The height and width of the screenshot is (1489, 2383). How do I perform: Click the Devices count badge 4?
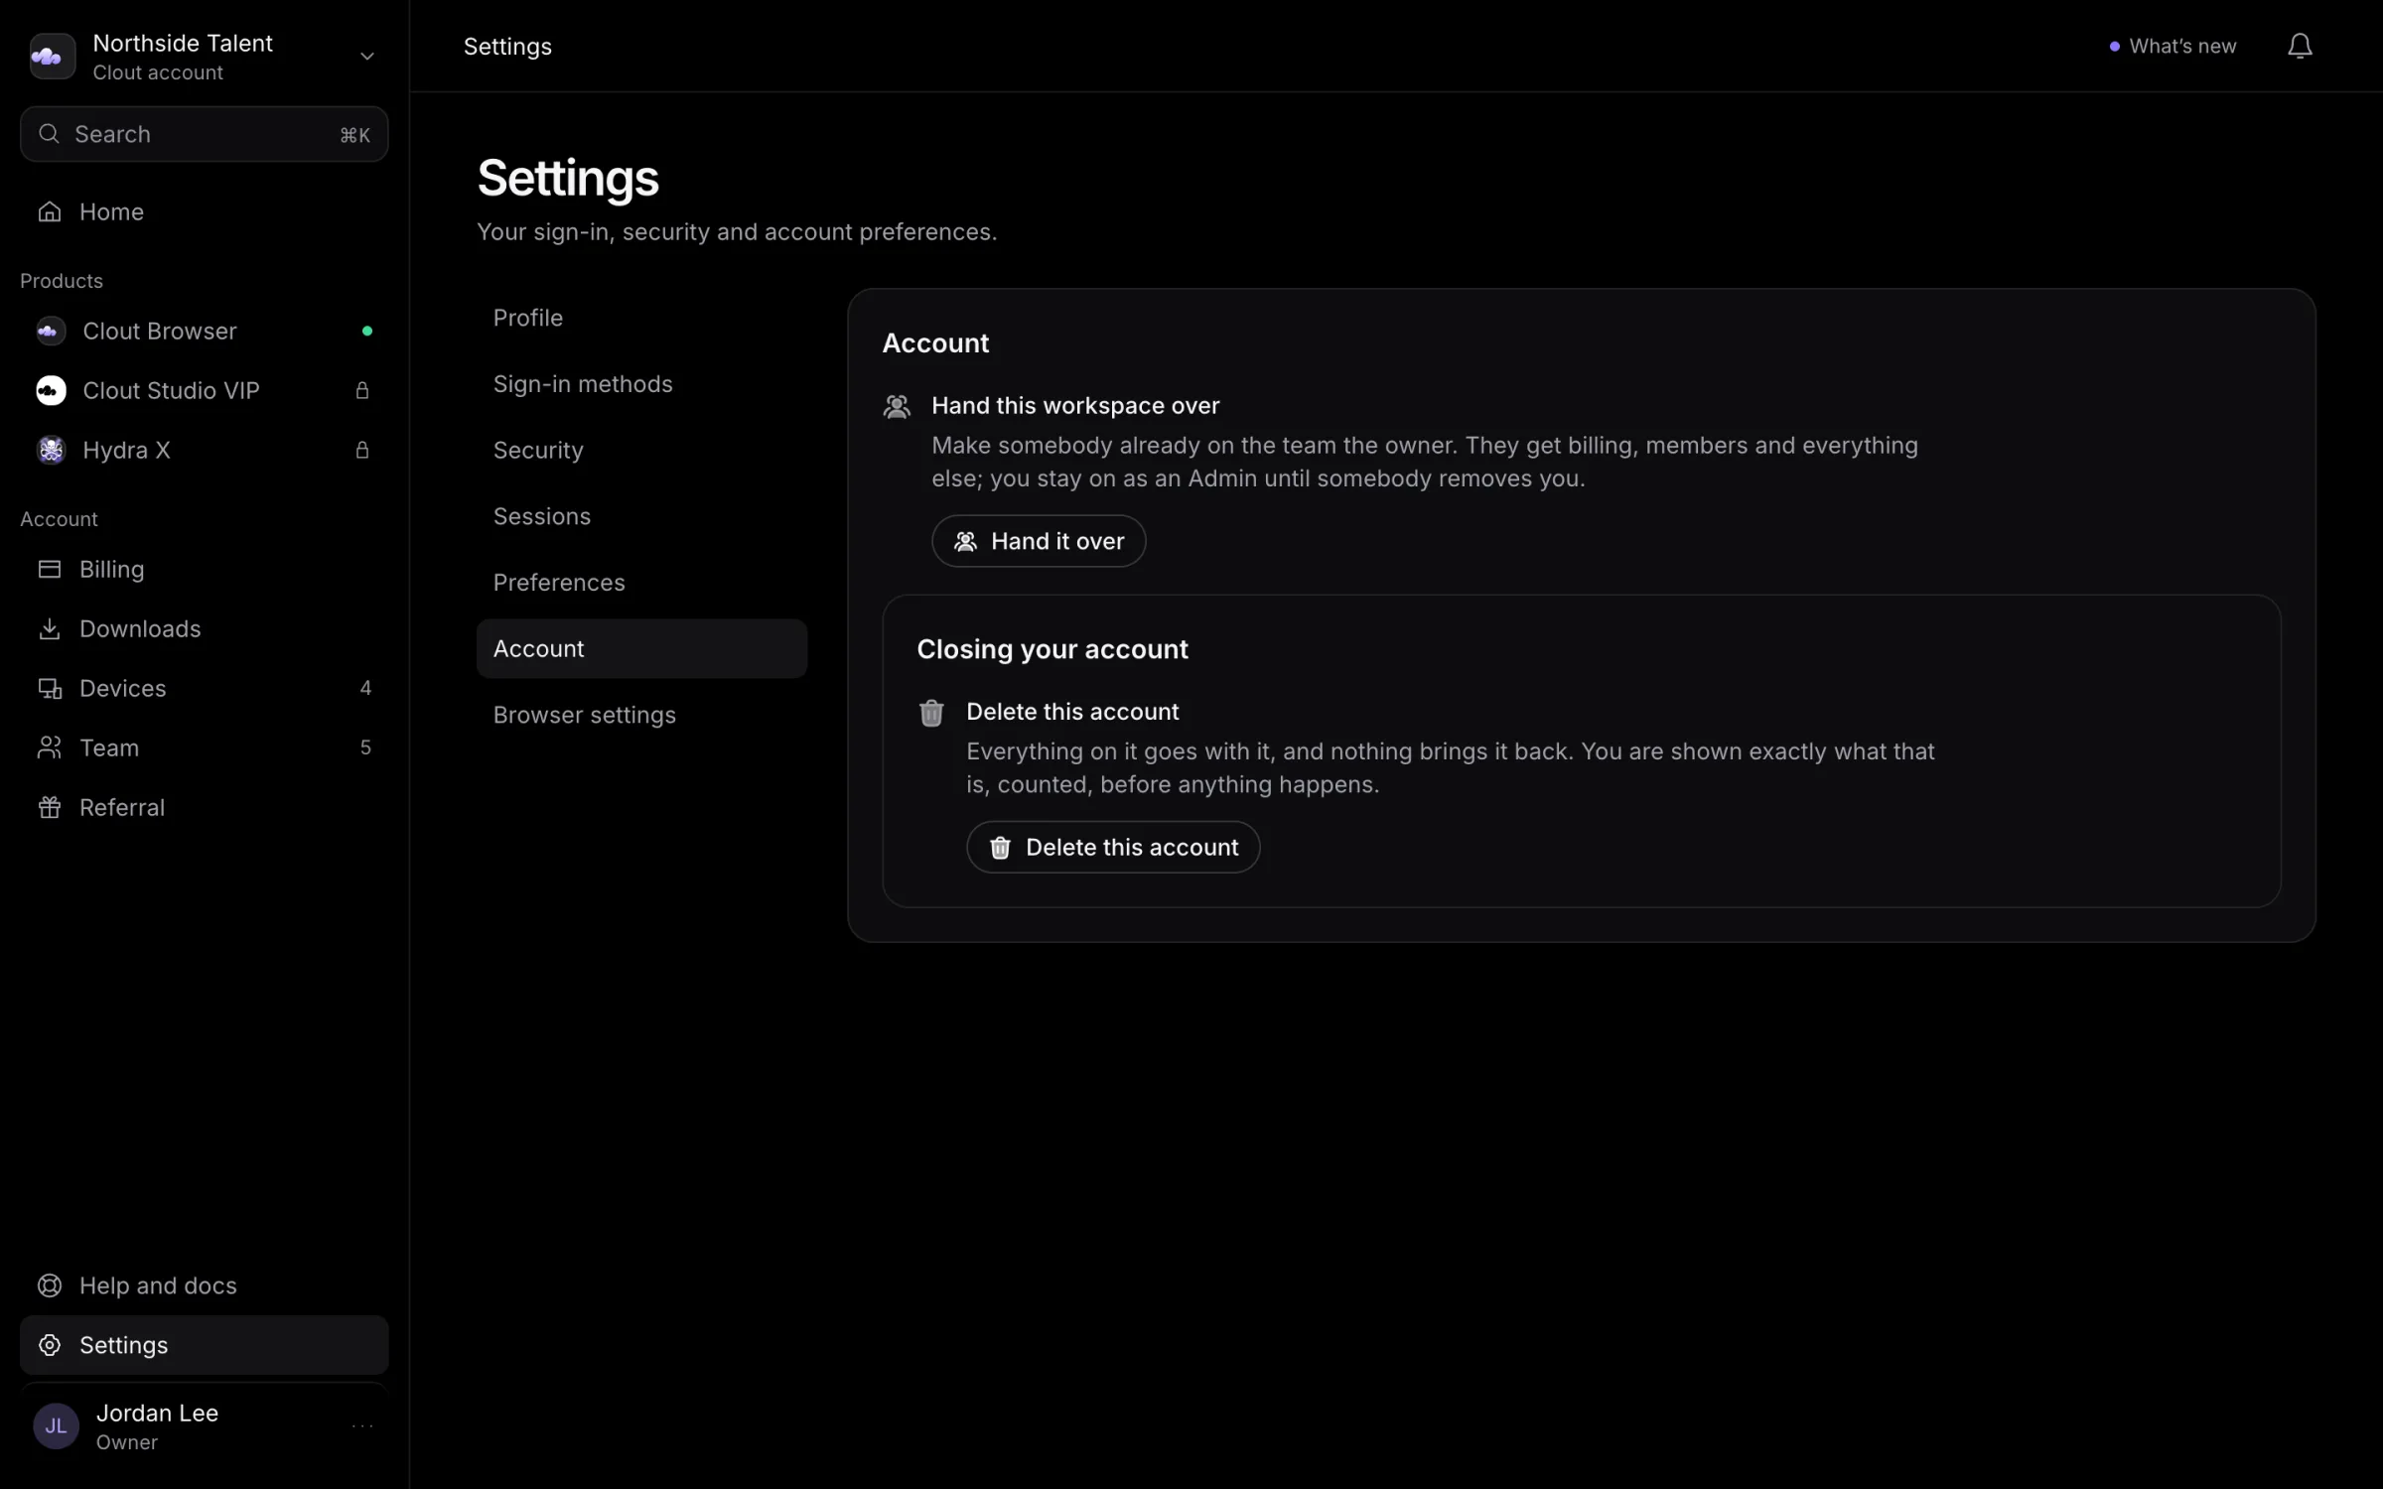tap(365, 688)
